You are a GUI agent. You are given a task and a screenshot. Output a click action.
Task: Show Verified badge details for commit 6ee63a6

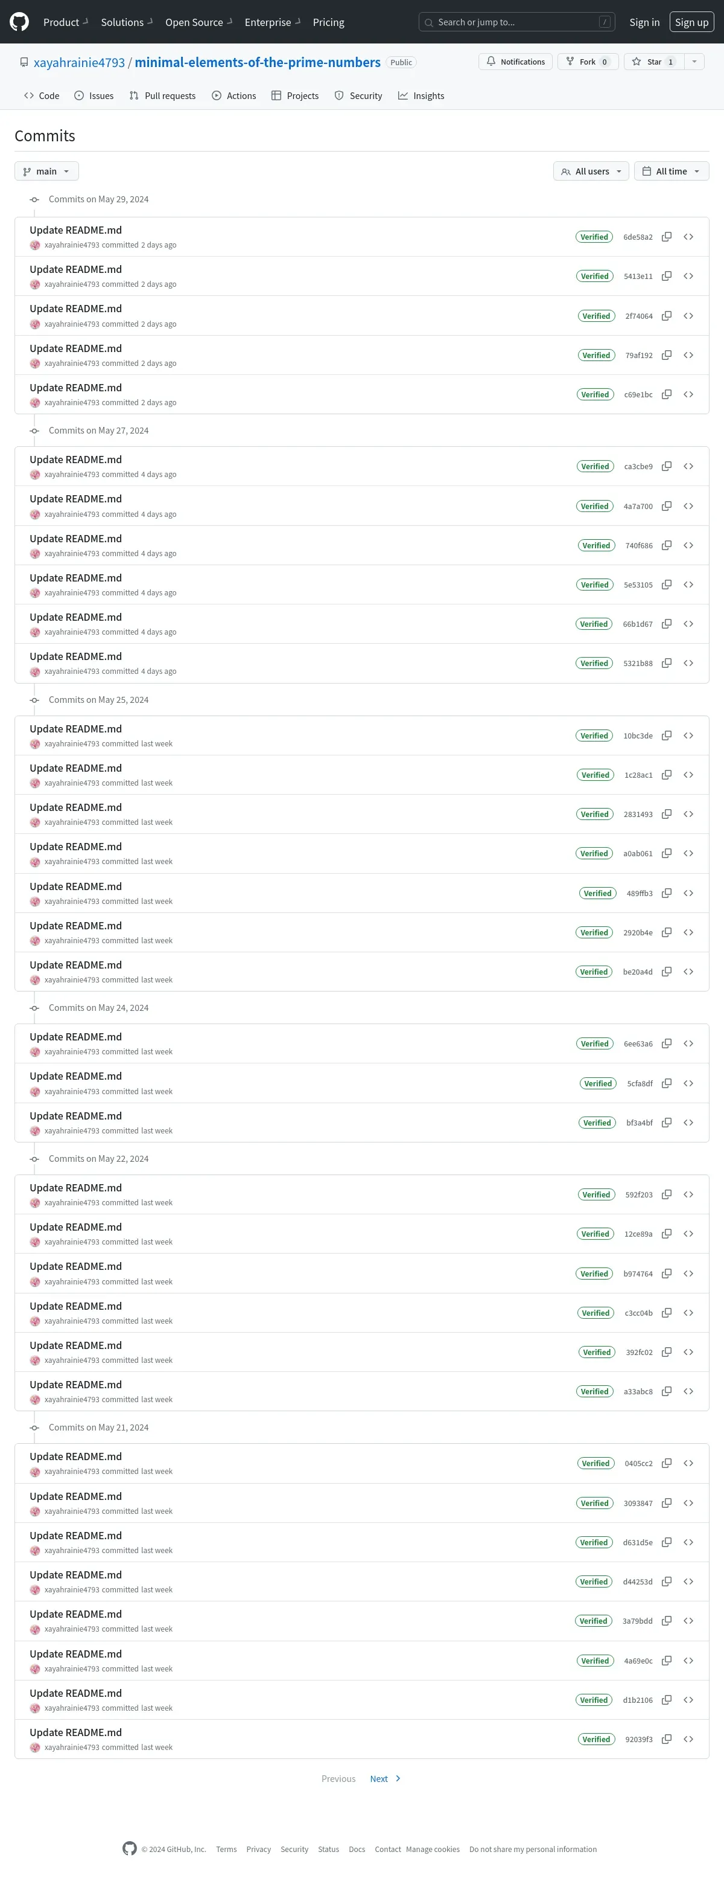[595, 1043]
